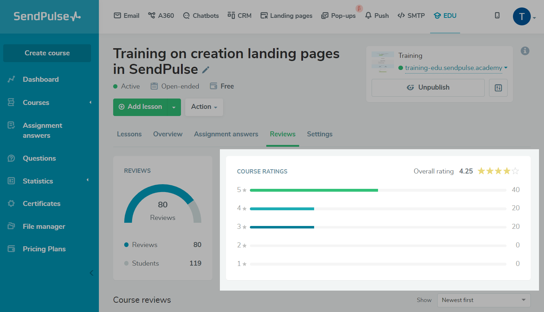This screenshot has height=312, width=544.
Task: Open Landing pages section
Action: pyautogui.click(x=286, y=16)
